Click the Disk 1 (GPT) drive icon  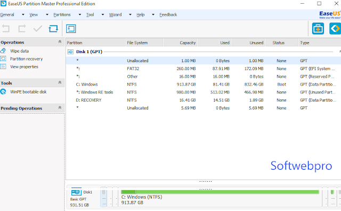pos(70,52)
